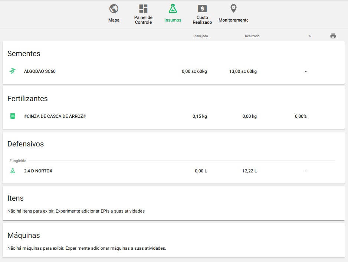Switch to the Custo Realizado tab label
348x262 pixels.
[x=202, y=20]
